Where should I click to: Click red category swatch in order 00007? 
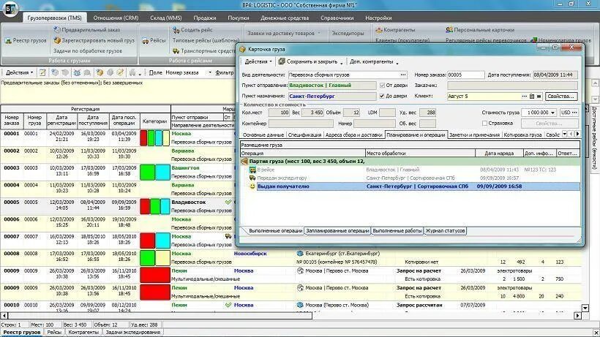point(147,241)
